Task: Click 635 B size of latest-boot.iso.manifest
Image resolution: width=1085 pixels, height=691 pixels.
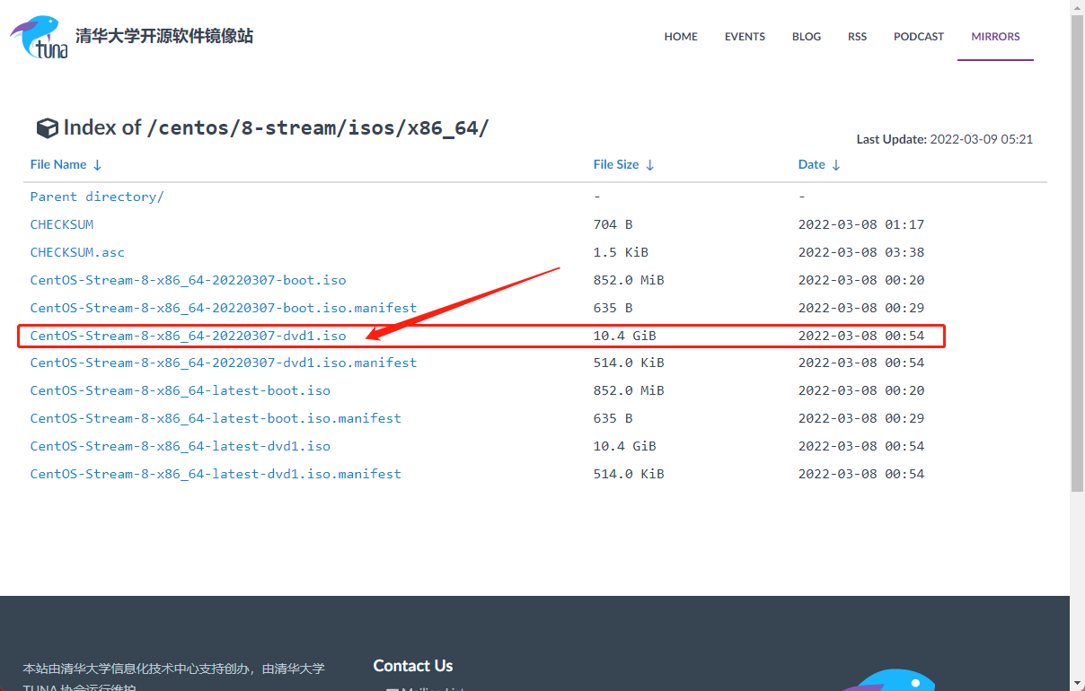Action: pyautogui.click(x=613, y=418)
